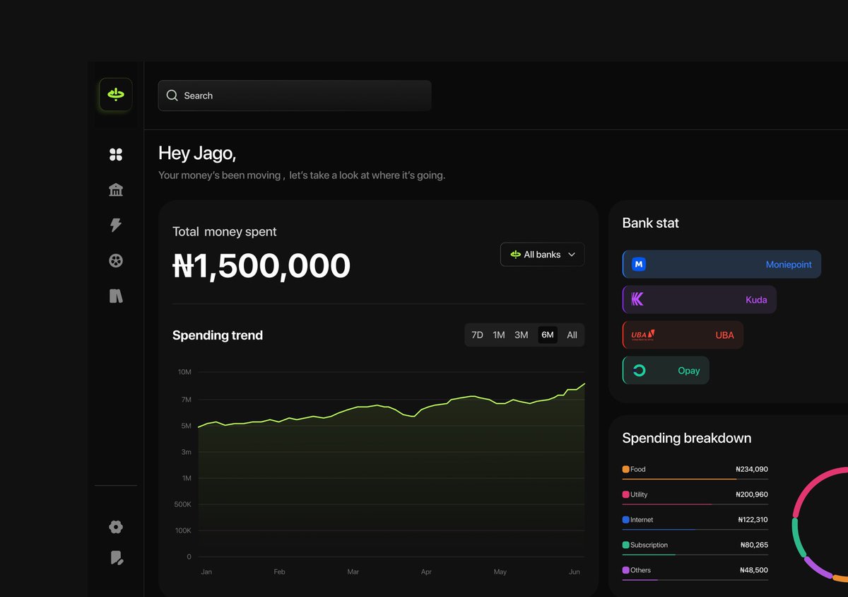Click the green Subscription color swatch
The width and height of the screenshot is (848, 597).
click(x=626, y=545)
